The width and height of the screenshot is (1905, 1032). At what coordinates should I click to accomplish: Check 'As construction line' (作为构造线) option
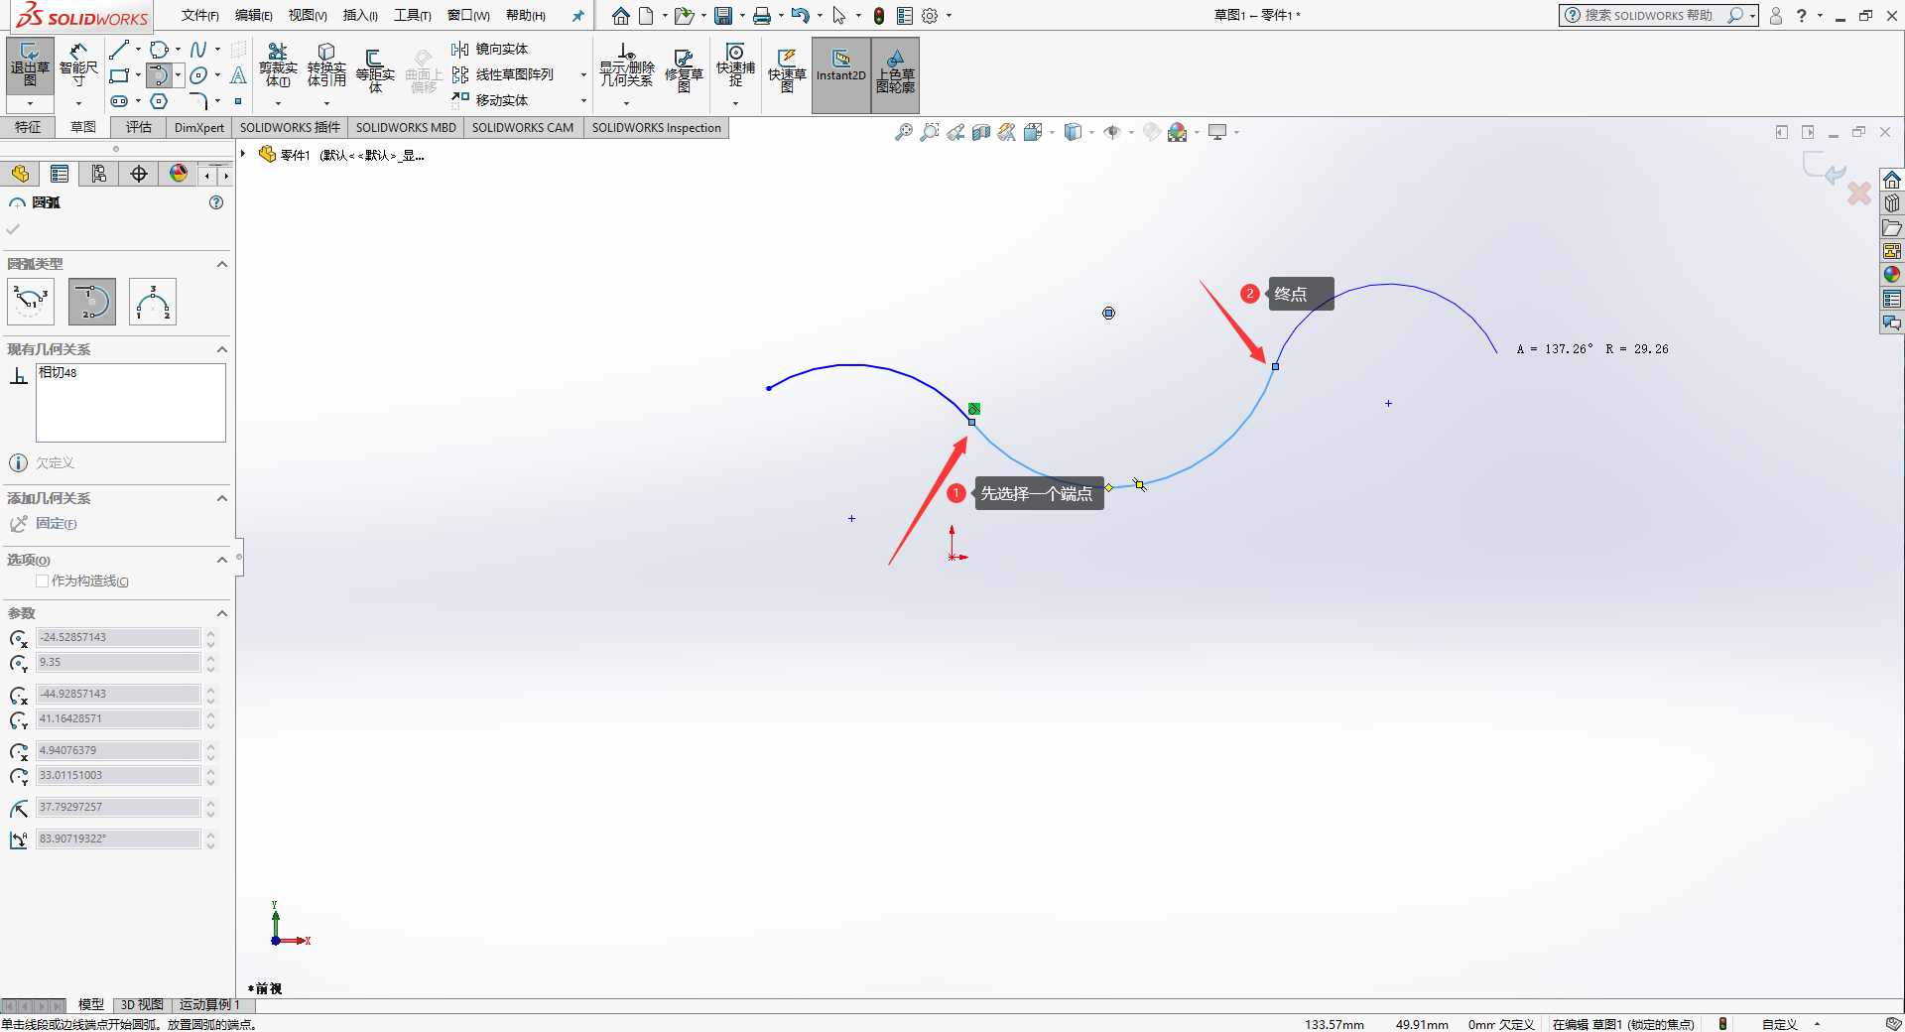coord(43,581)
